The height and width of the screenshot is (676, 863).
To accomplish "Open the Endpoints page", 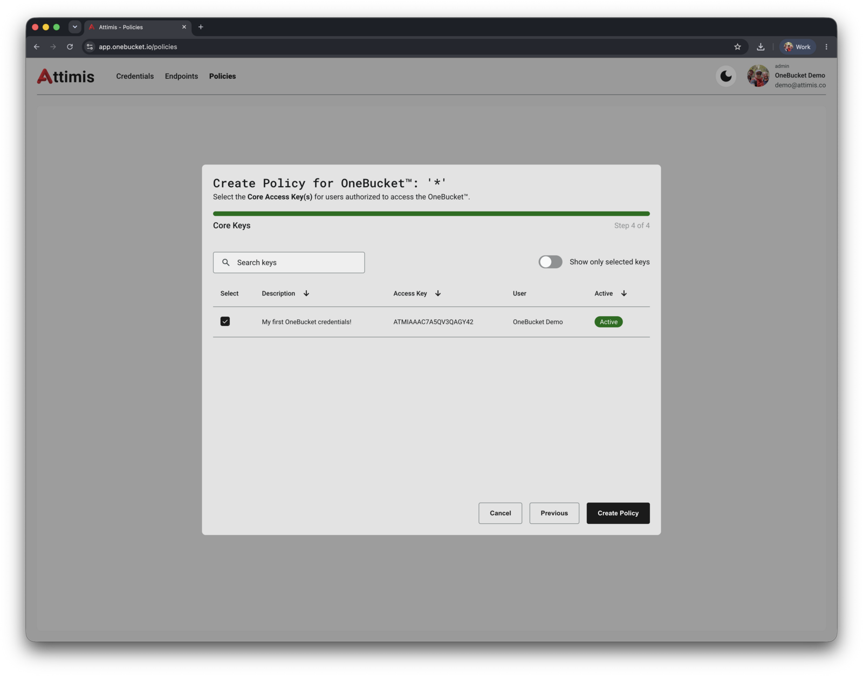I will click(x=181, y=76).
